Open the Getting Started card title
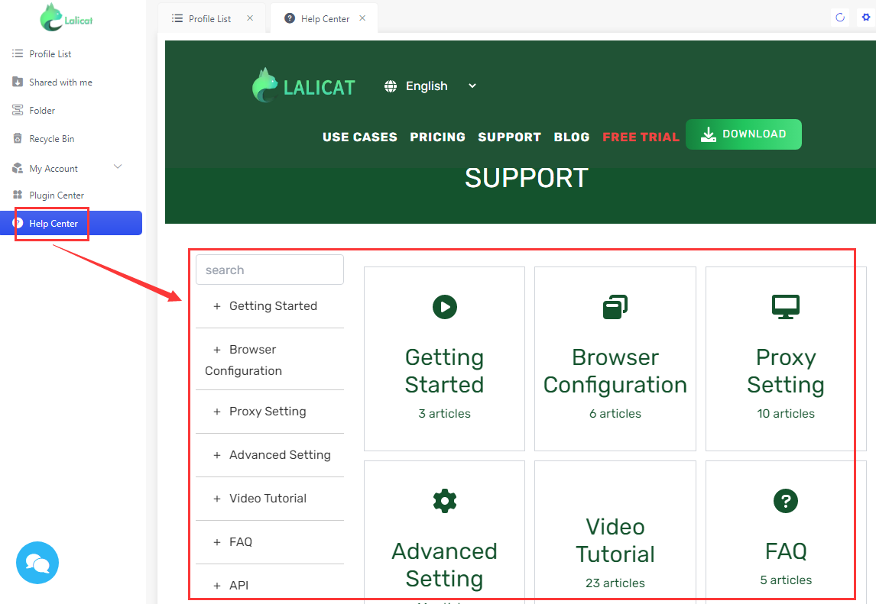Image resolution: width=876 pixels, height=604 pixels. tap(445, 370)
